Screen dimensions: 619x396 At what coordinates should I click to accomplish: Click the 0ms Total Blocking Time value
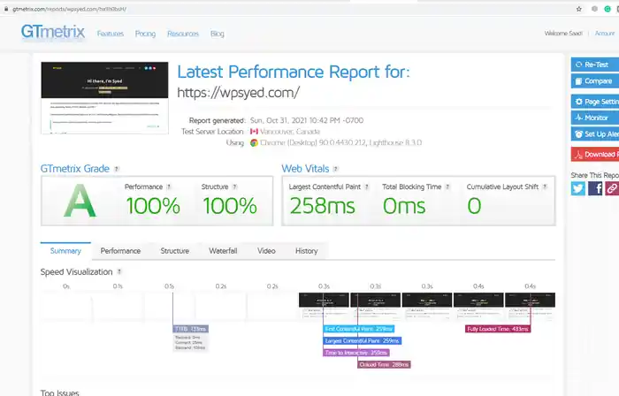pyautogui.click(x=404, y=206)
